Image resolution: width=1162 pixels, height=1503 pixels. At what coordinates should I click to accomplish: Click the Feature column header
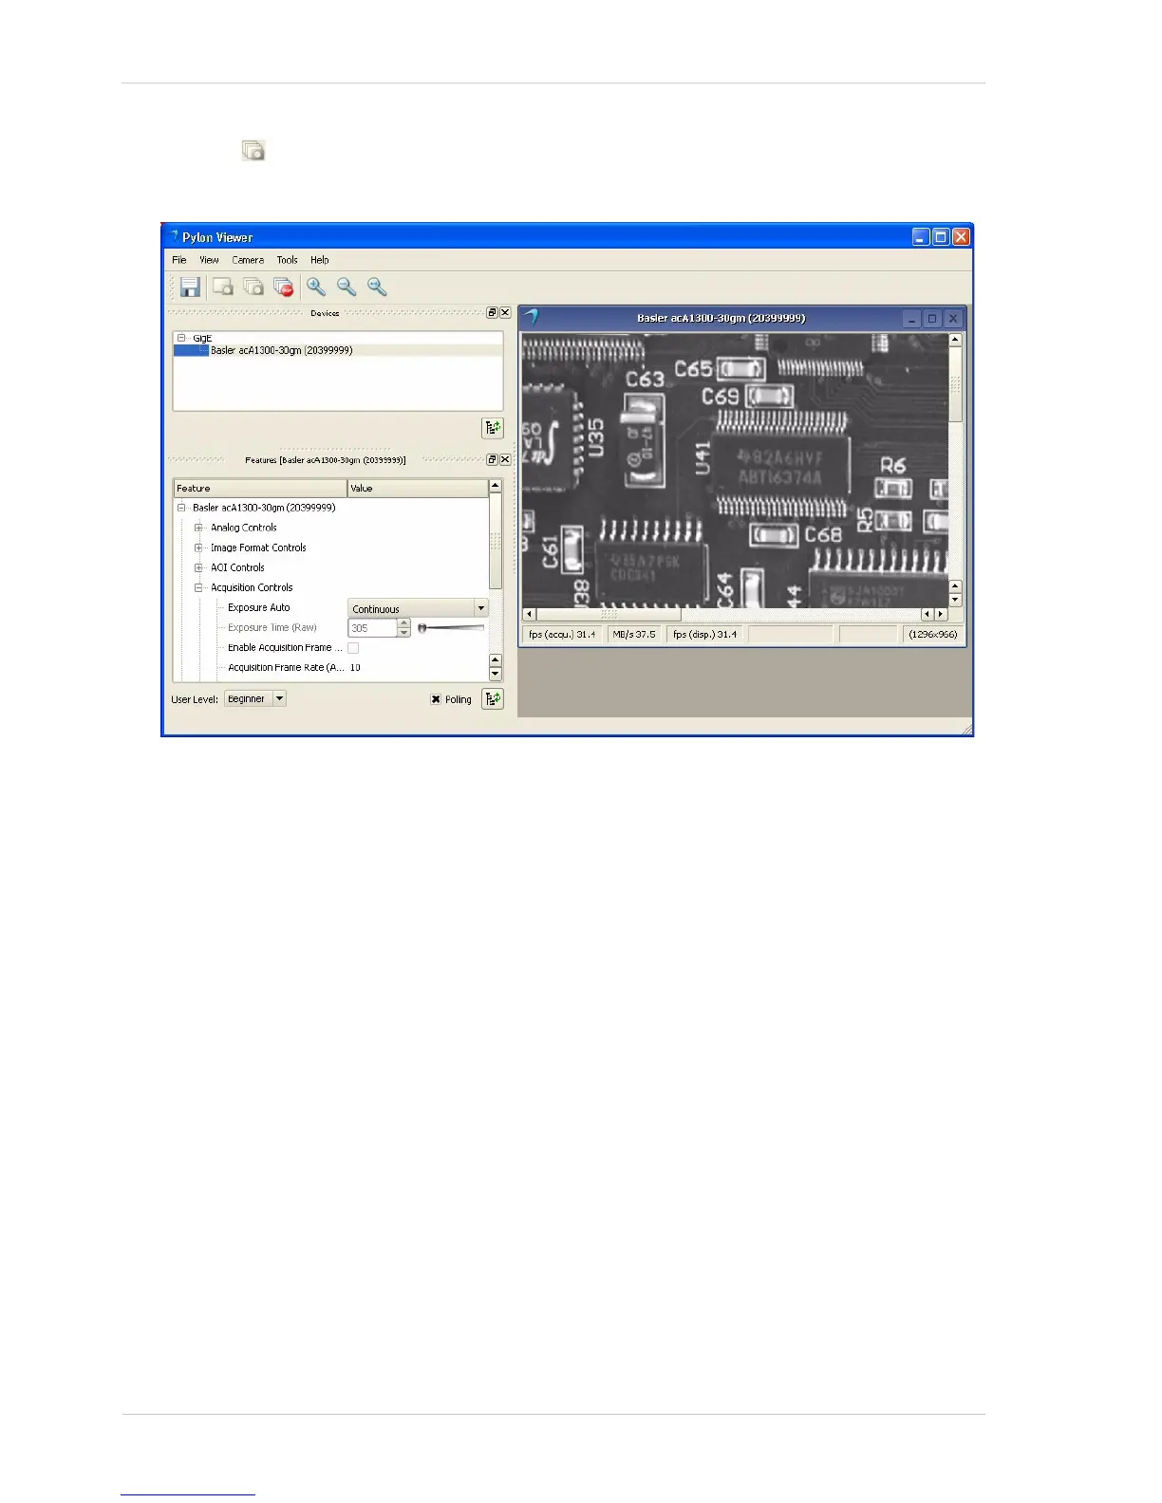tap(260, 489)
